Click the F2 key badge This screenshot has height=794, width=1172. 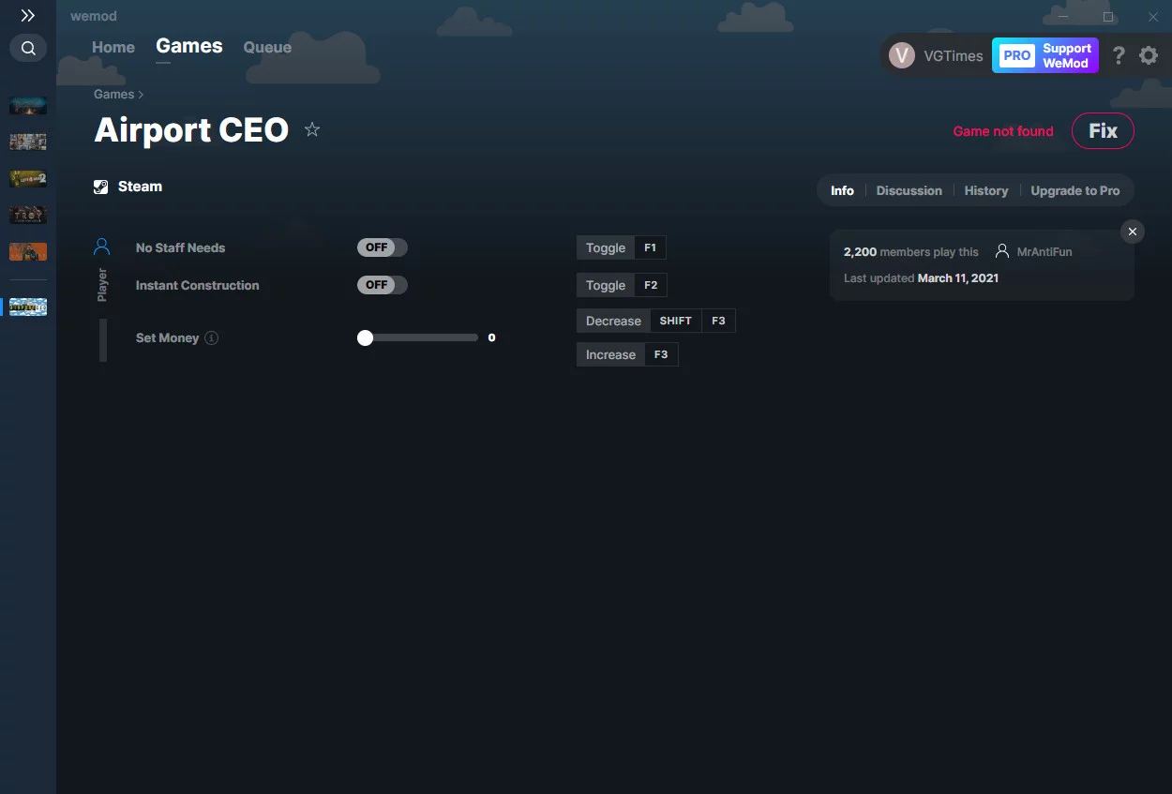(x=652, y=285)
